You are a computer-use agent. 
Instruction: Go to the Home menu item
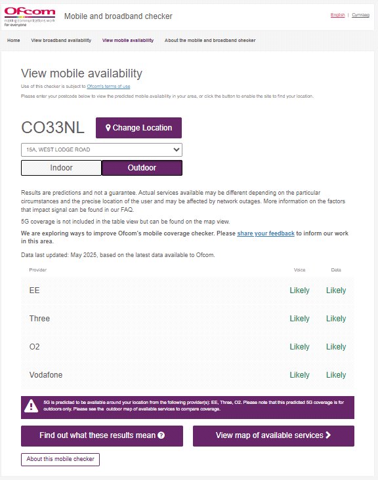(x=14, y=41)
